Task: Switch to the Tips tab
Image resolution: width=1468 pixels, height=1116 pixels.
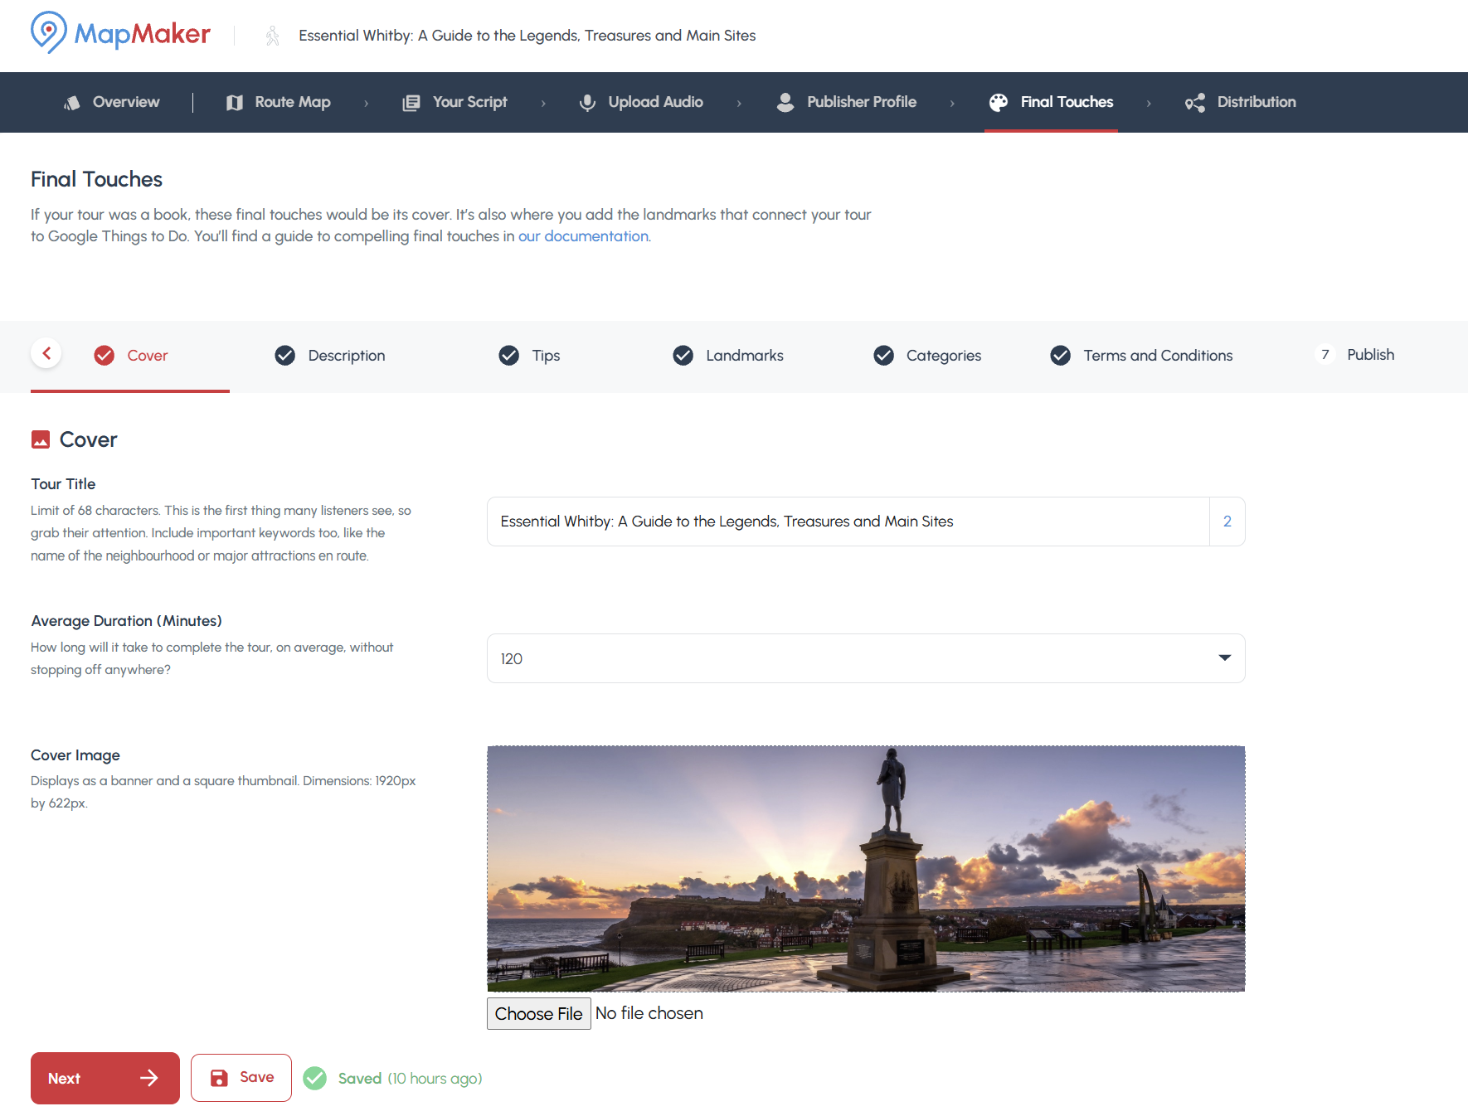Action: point(530,356)
